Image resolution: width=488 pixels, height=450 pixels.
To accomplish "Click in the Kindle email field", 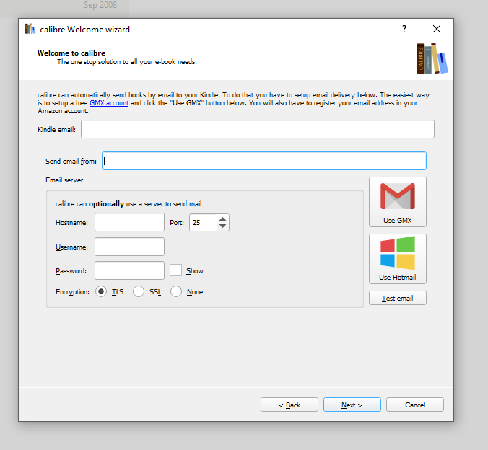I will pyautogui.click(x=257, y=129).
